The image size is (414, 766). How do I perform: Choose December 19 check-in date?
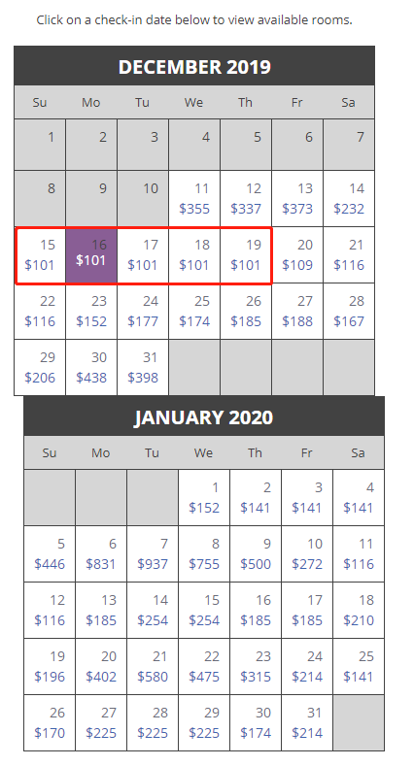point(246,255)
